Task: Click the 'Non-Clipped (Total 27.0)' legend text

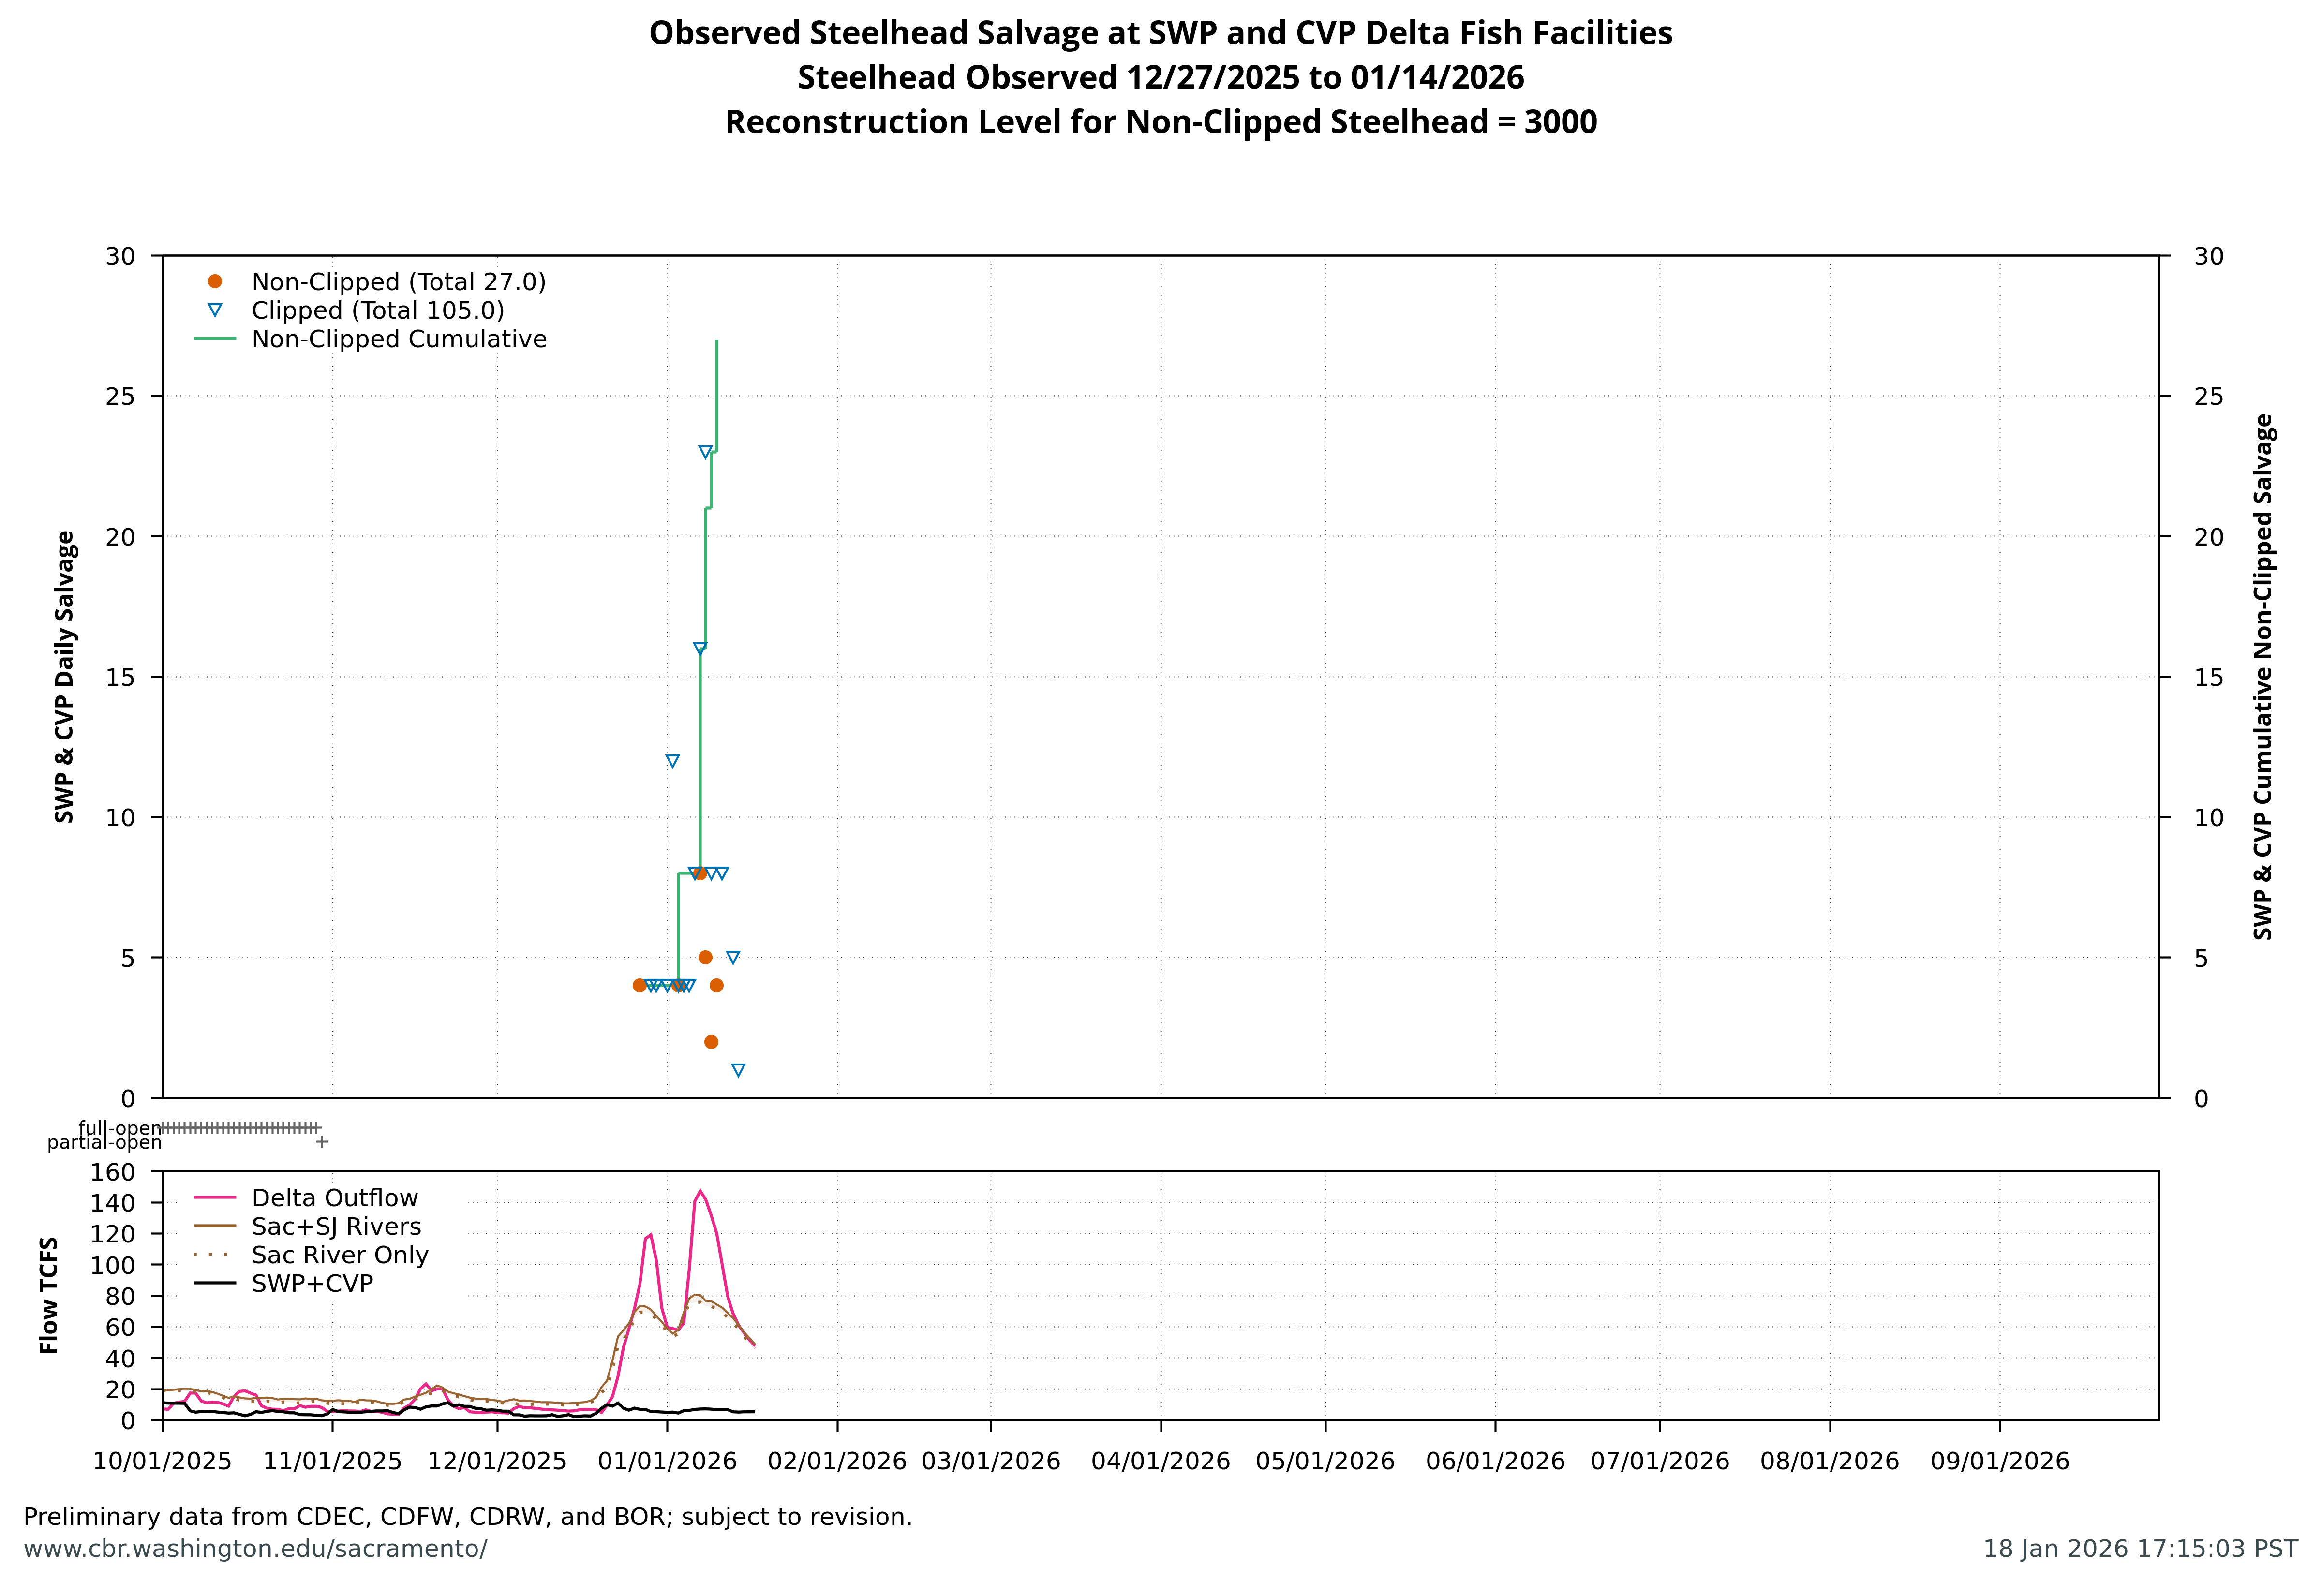Action: [398, 282]
